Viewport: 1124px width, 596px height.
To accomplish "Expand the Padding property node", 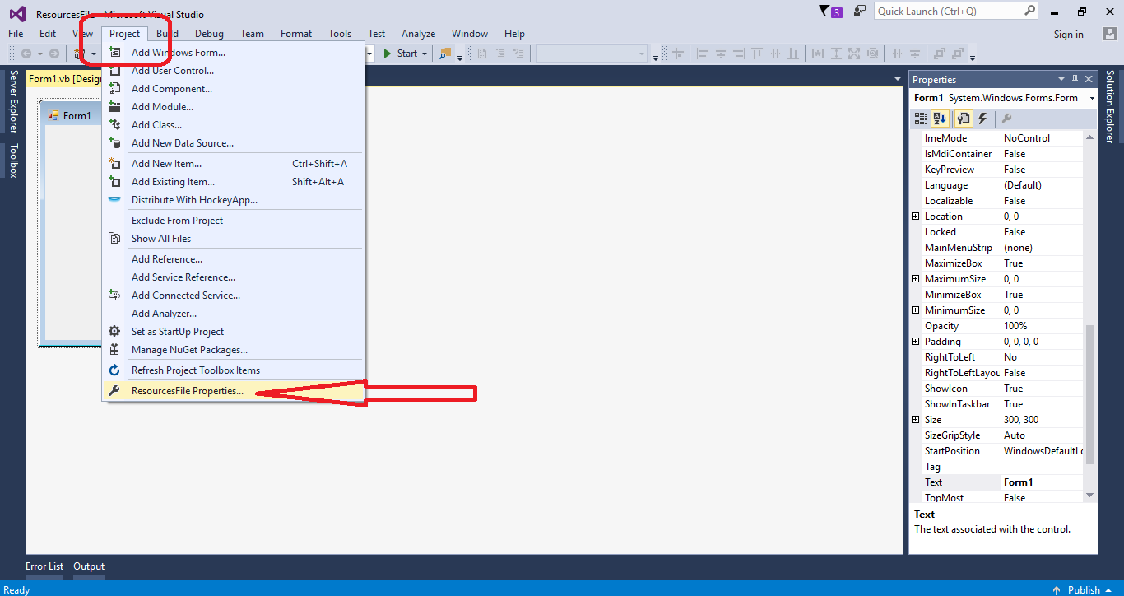I will tap(915, 342).
